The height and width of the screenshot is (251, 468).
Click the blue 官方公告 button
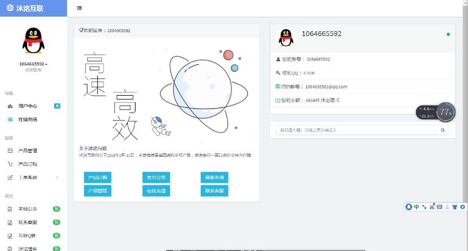coord(156,177)
